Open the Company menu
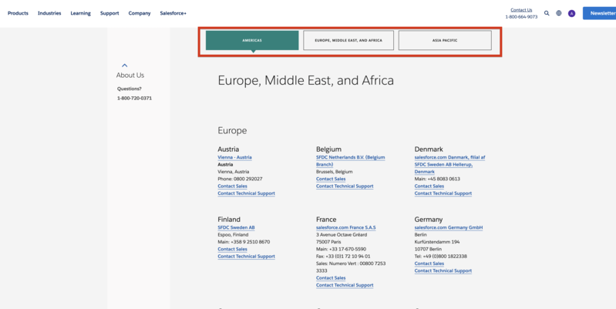The width and height of the screenshot is (616, 309). [x=140, y=13]
